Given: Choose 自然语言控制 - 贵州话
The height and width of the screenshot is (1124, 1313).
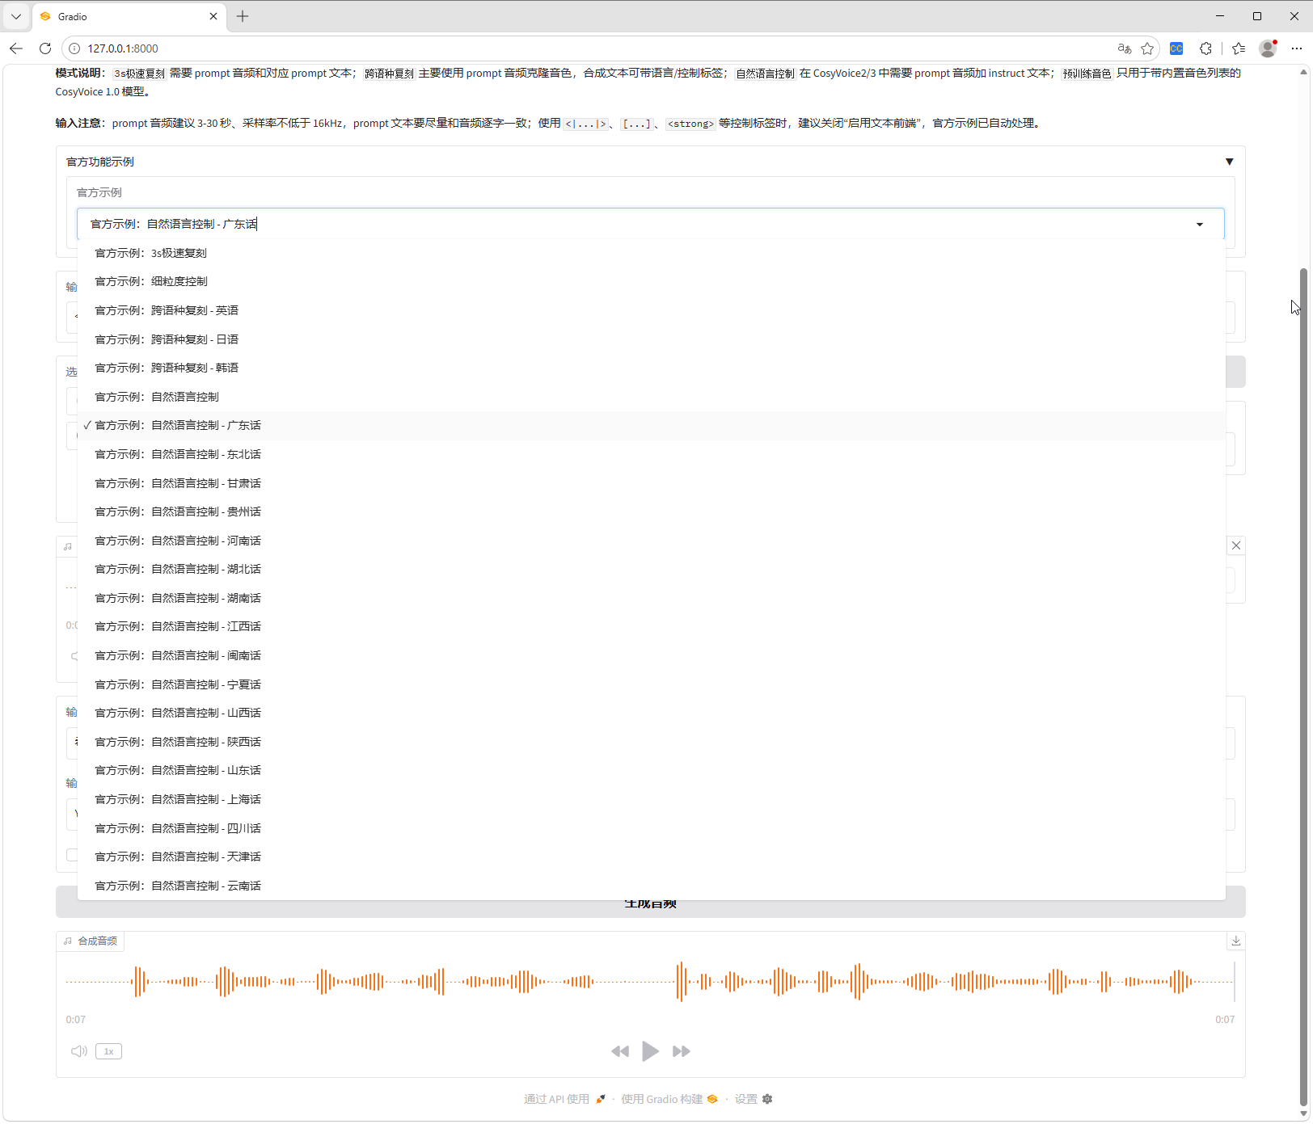Looking at the screenshot, I should tap(651, 511).
